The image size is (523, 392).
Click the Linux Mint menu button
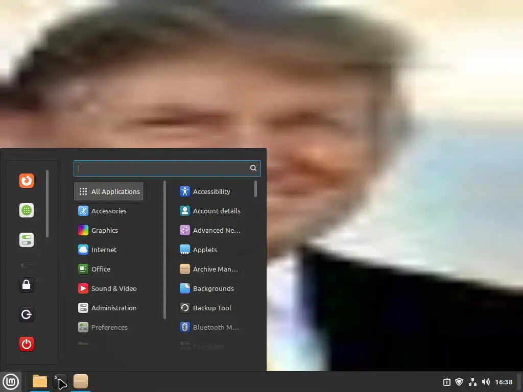coord(11,382)
